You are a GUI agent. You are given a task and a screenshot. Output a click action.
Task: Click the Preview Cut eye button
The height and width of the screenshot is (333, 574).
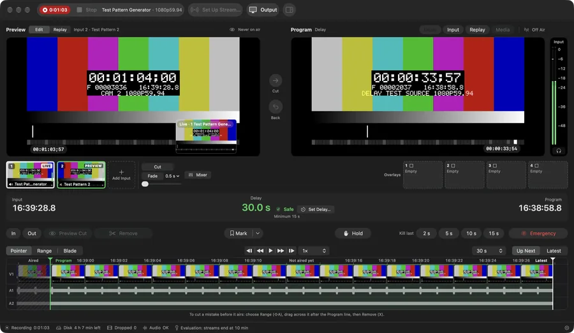click(x=68, y=233)
